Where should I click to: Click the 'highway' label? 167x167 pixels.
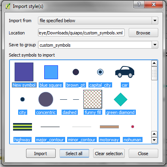[x=23, y=140]
